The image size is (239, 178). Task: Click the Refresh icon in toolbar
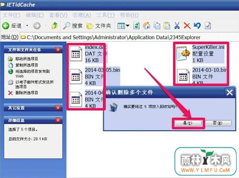tap(136, 26)
